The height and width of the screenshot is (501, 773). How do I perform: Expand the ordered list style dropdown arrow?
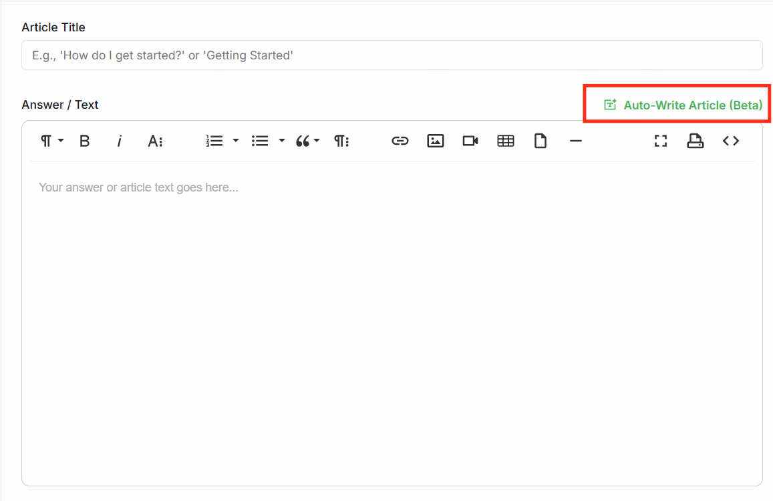pos(236,141)
